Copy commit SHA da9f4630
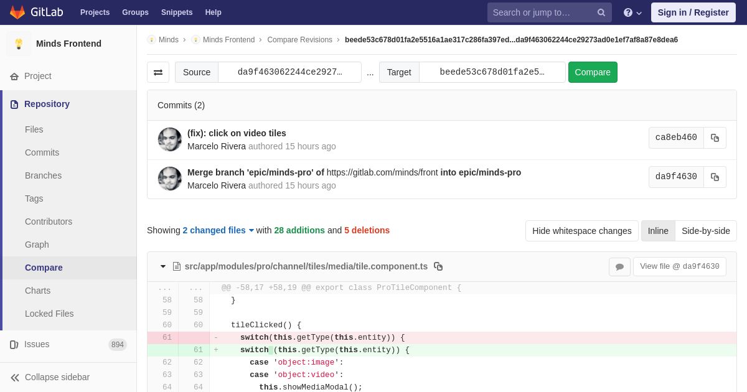747x392 pixels. (715, 177)
